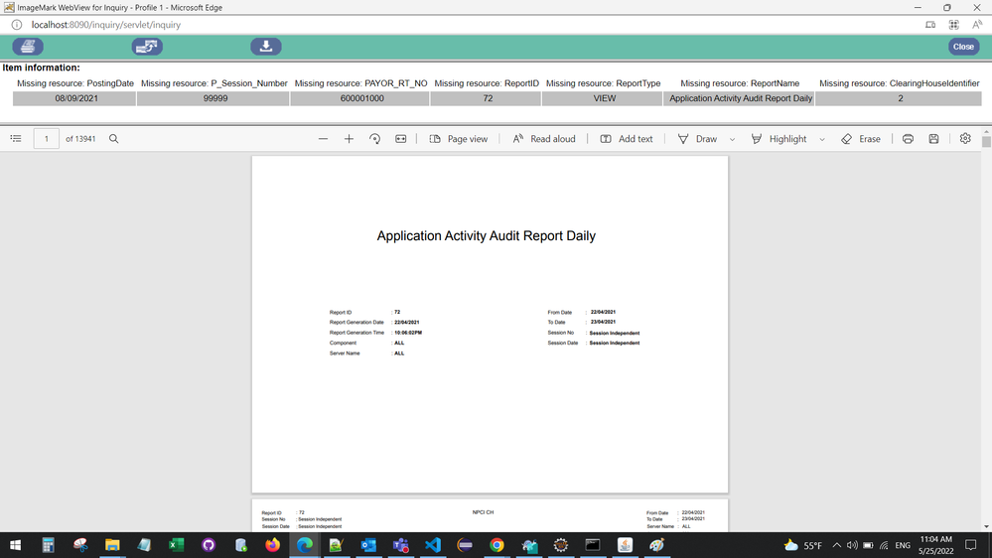
Task: Print the PDF from PDF toolbar
Action: (x=908, y=139)
